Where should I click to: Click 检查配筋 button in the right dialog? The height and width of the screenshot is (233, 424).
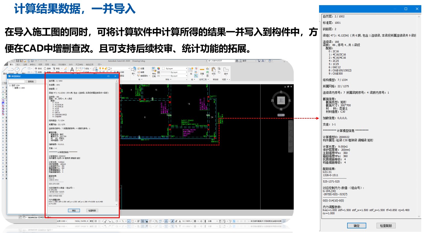point(386,225)
